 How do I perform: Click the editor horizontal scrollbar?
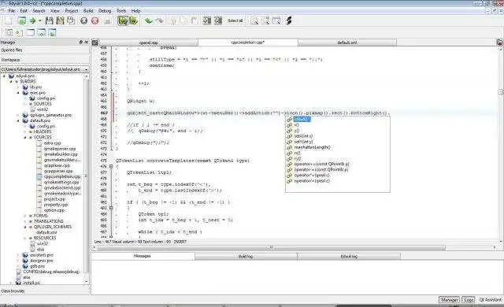pos(271,247)
